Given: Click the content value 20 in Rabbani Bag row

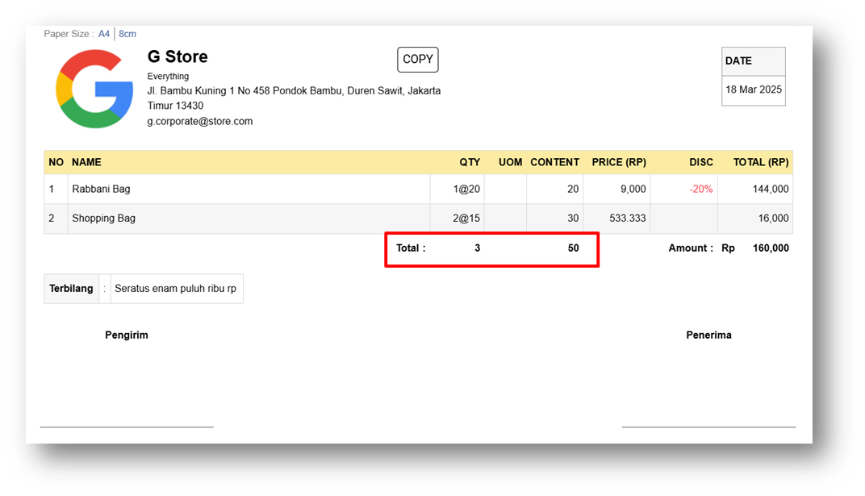Looking at the screenshot, I should pos(573,189).
